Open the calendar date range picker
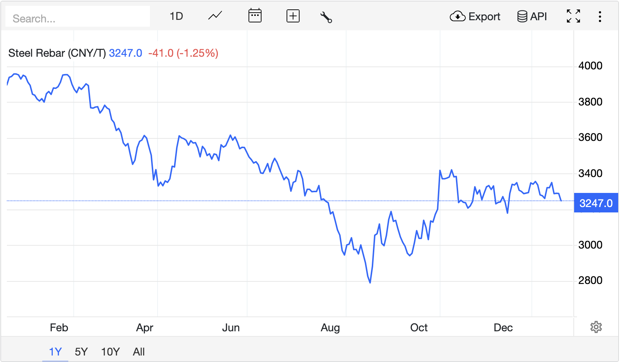The width and height of the screenshot is (620, 362). coord(255,16)
